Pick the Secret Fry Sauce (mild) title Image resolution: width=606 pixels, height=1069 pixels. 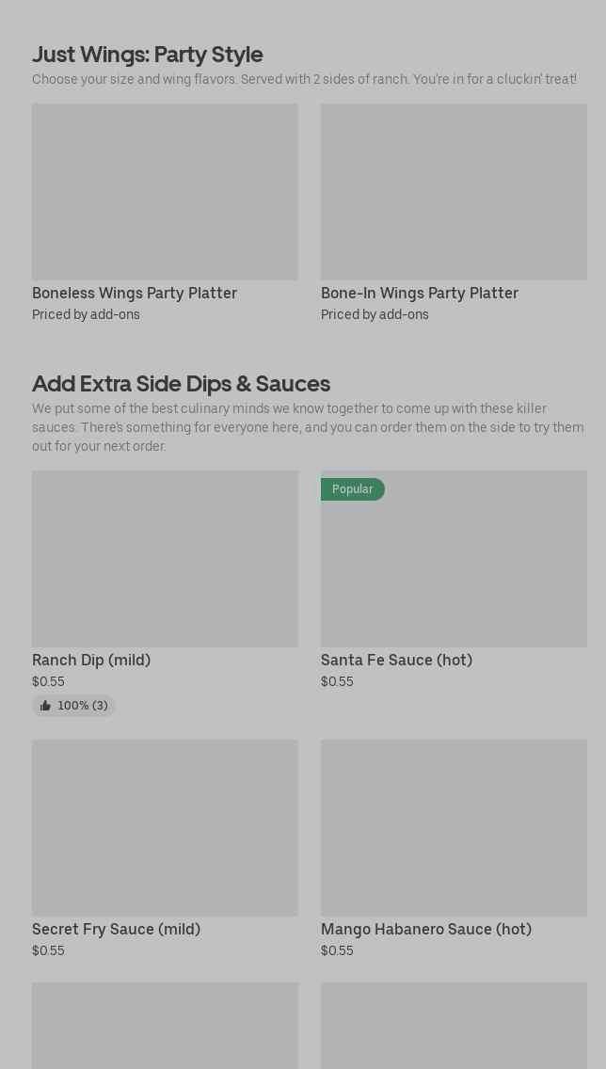pyautogui.click(x=116, y=929)
